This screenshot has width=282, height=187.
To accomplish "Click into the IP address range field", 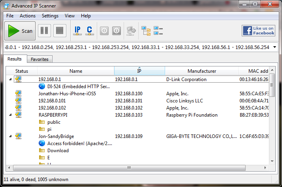I will coord(137,47).
